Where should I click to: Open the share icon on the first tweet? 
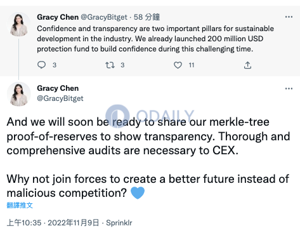coord(247,65)
